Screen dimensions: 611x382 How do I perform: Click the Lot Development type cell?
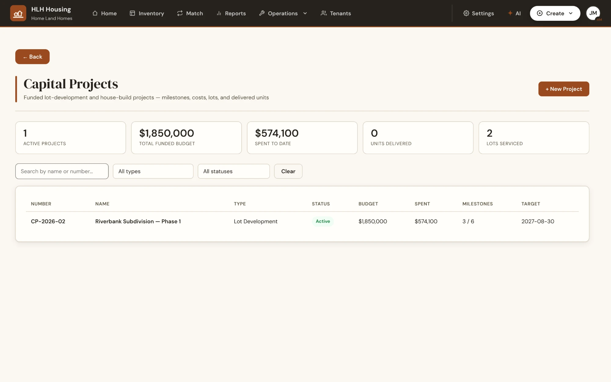(256, 221)
